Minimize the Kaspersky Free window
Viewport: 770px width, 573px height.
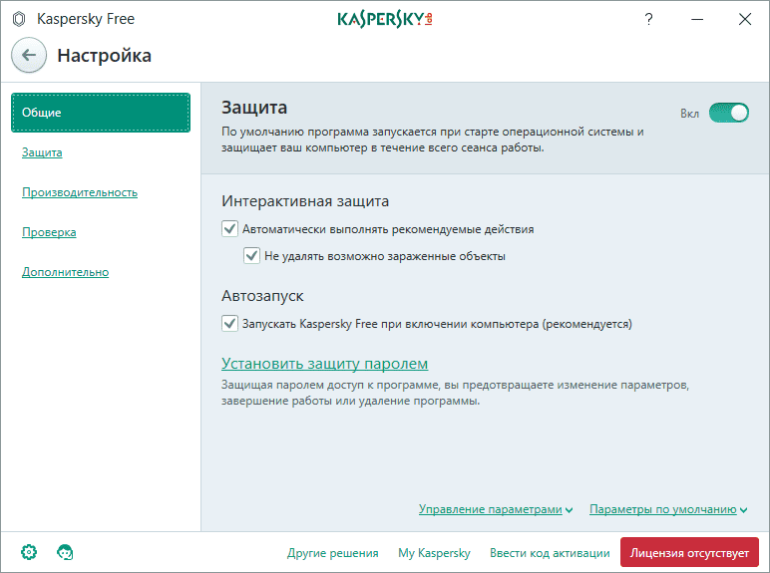click(x=697, y=19)
